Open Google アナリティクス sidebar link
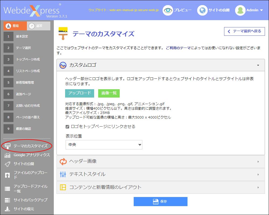The image size is (269, 215). (x=32, y=155)
